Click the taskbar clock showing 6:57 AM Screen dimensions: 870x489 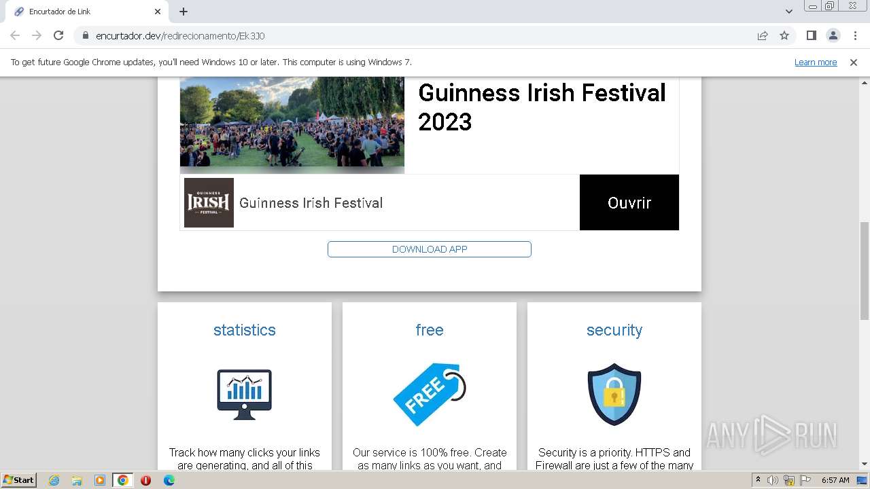coord(835,480)
